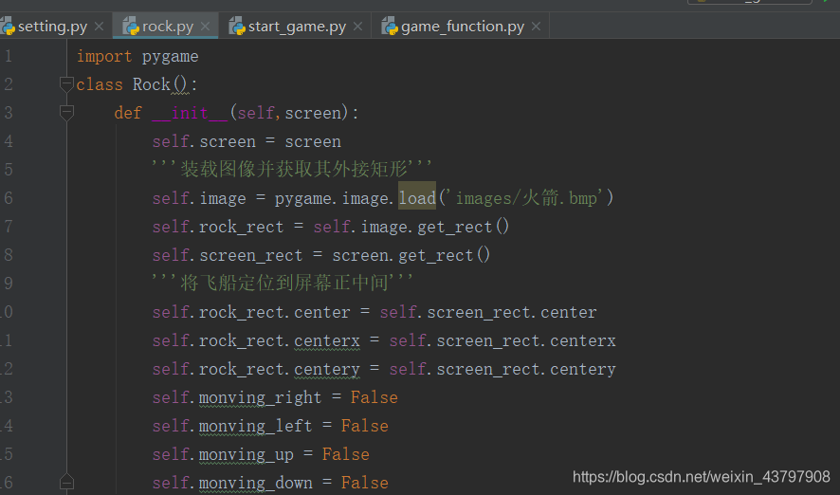Click the highlighted load call on line 6

click(x=417, y=198)
